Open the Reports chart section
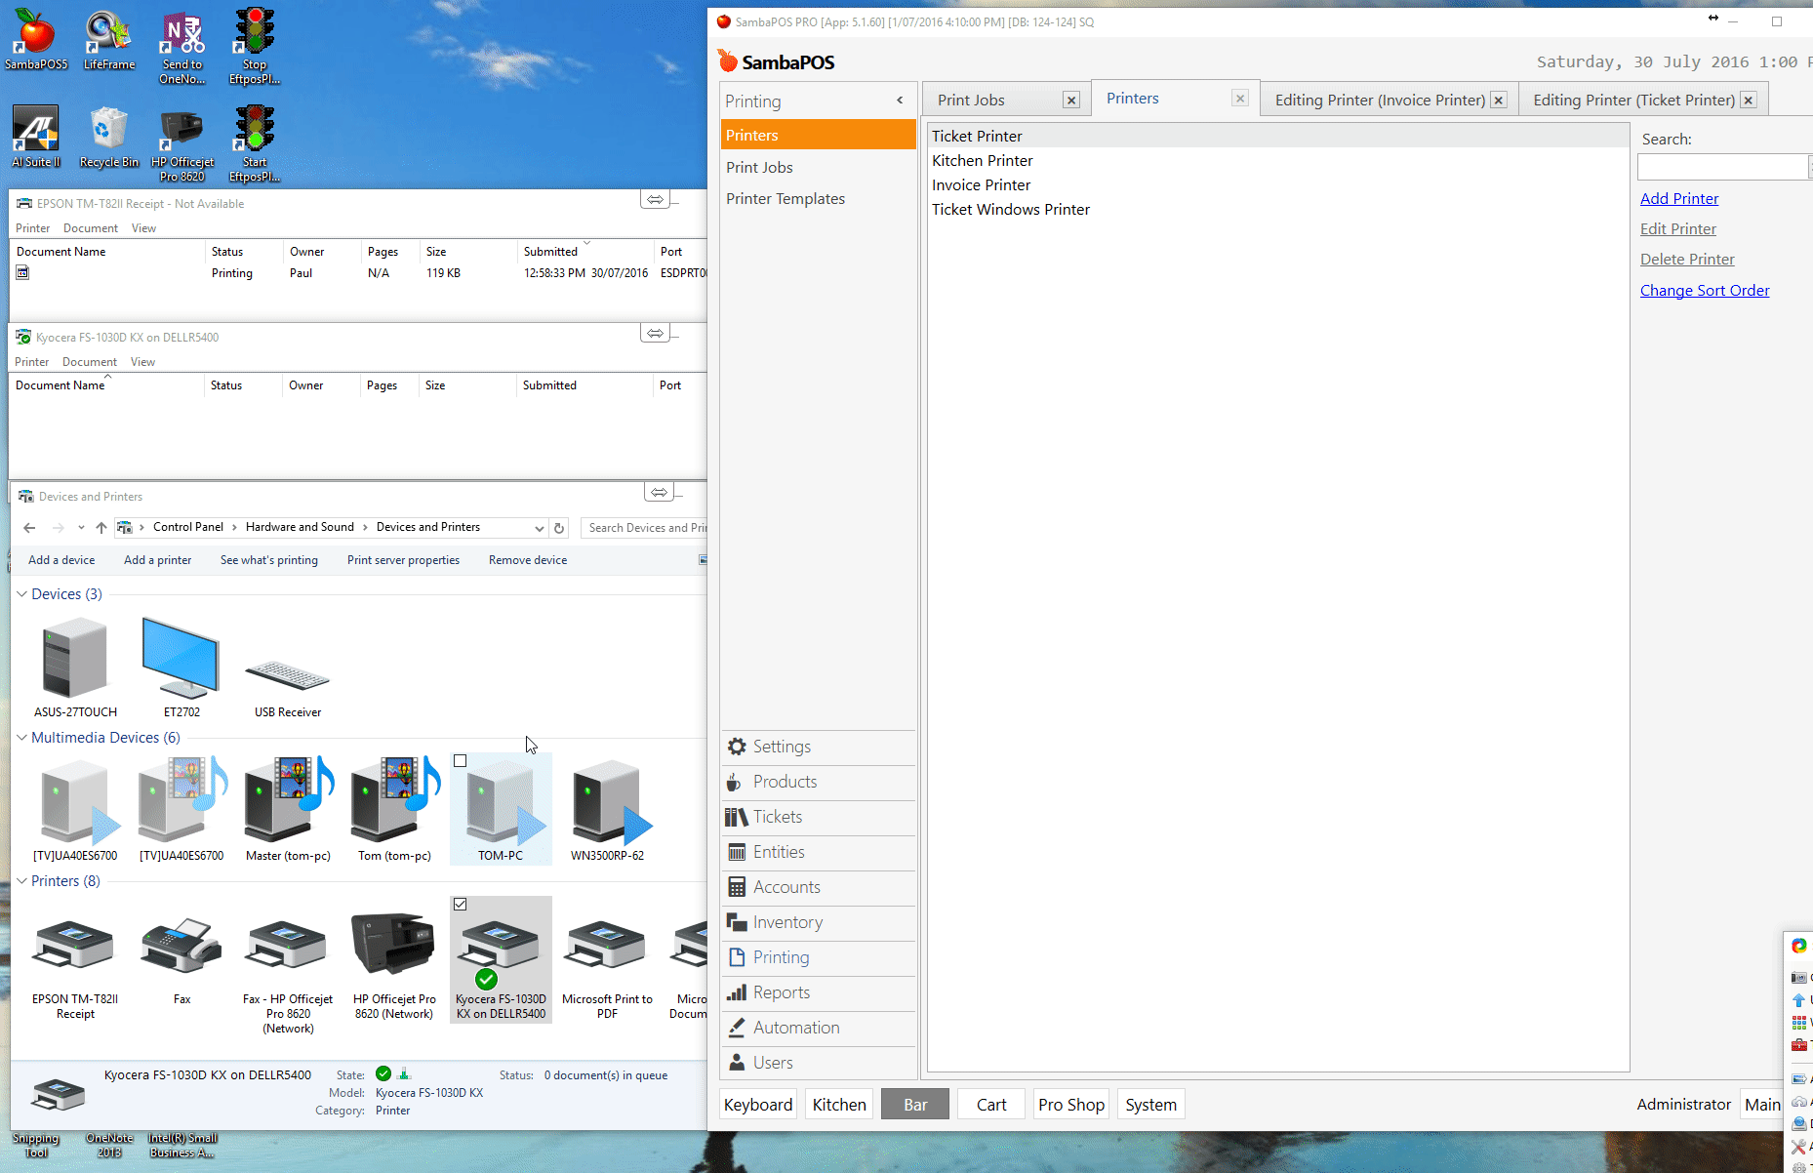The width and height of the screenshot is (1813, 1173). click(x=818, y=992)
